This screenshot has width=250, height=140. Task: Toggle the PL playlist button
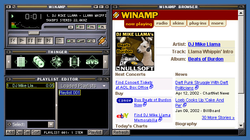(102, 27)
